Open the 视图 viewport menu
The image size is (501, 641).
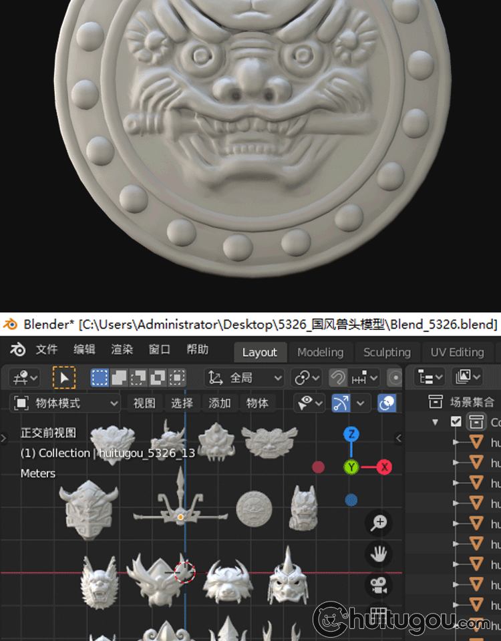[x=144, y=403]
